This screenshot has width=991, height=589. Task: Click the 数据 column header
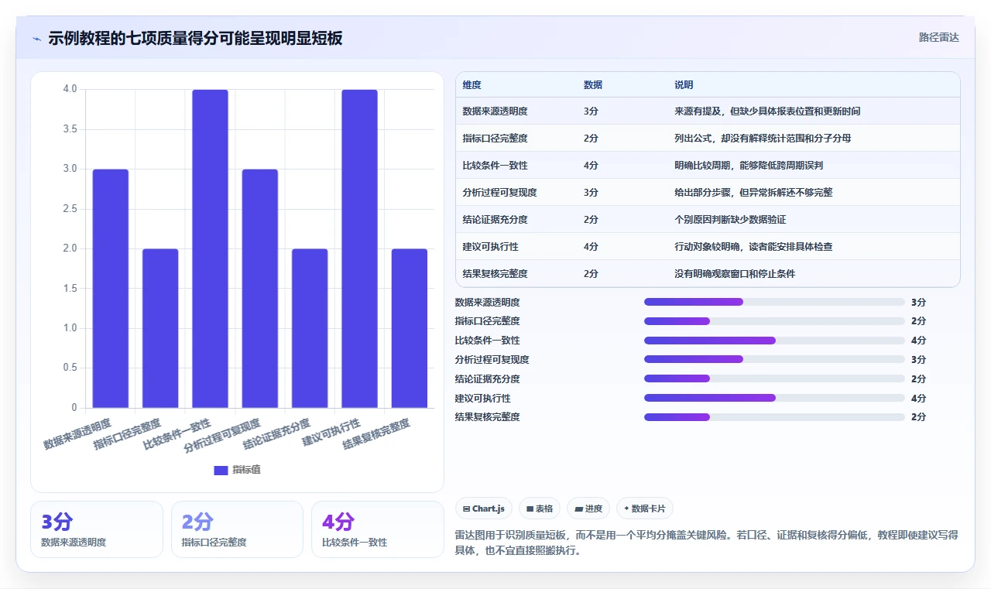pyautogui.click(x=593, y=85)
